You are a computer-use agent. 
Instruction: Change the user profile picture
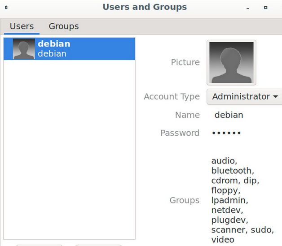pos(231,63)
